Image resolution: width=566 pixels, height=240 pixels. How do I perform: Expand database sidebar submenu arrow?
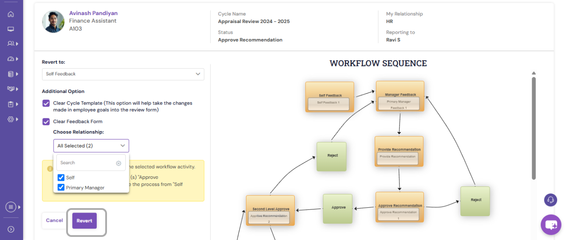[17, 74]
